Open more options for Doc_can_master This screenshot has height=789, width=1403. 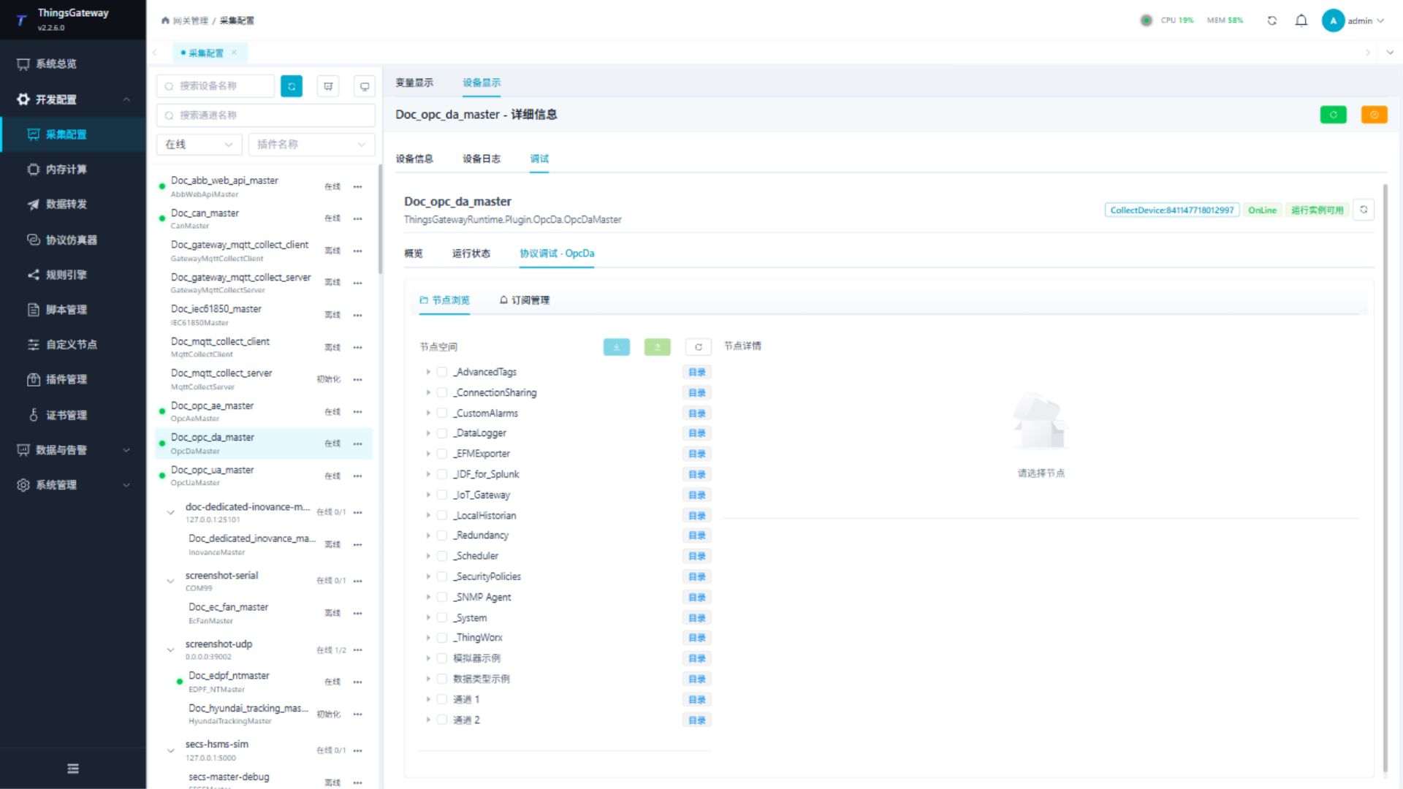(x=357, y=218)
